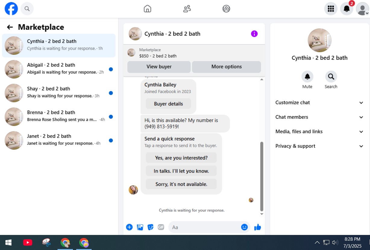Open the Shay · 2 bed 2 bath conversation
The height and width of the screenshot is (250, 370).
[59, 93]
